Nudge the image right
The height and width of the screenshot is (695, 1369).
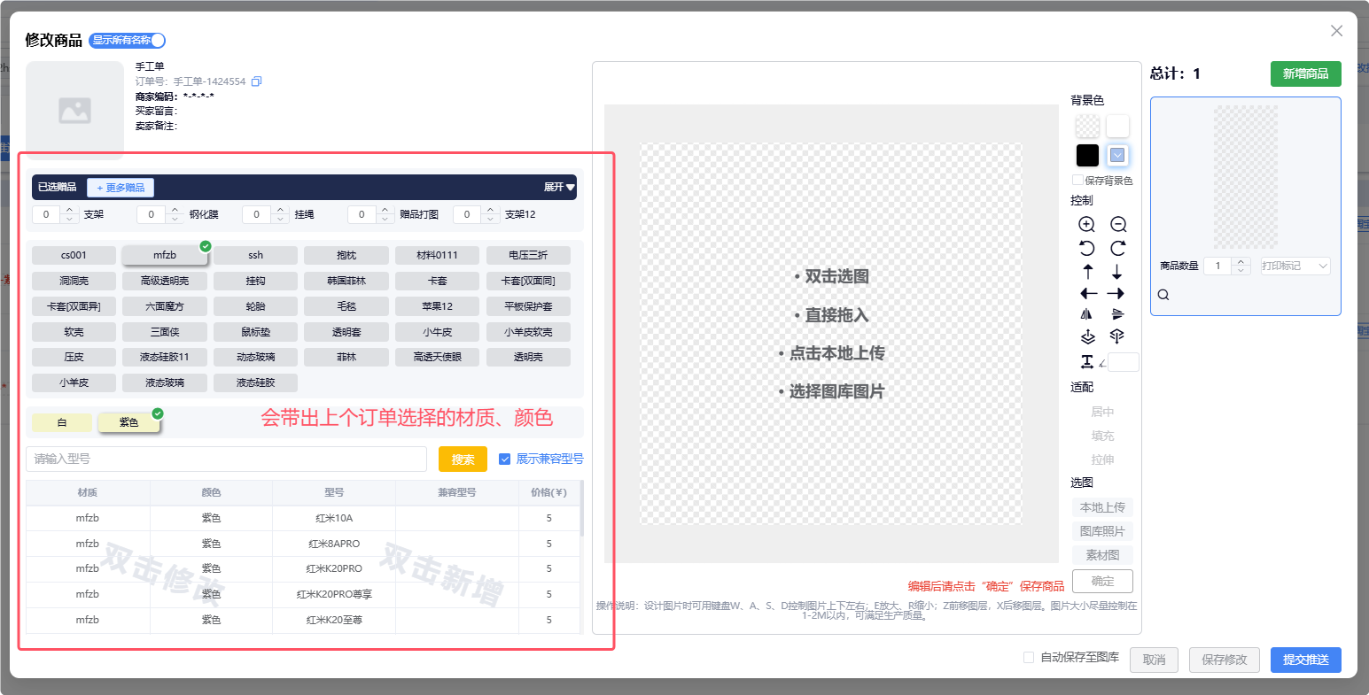[x=1116, y=293]
